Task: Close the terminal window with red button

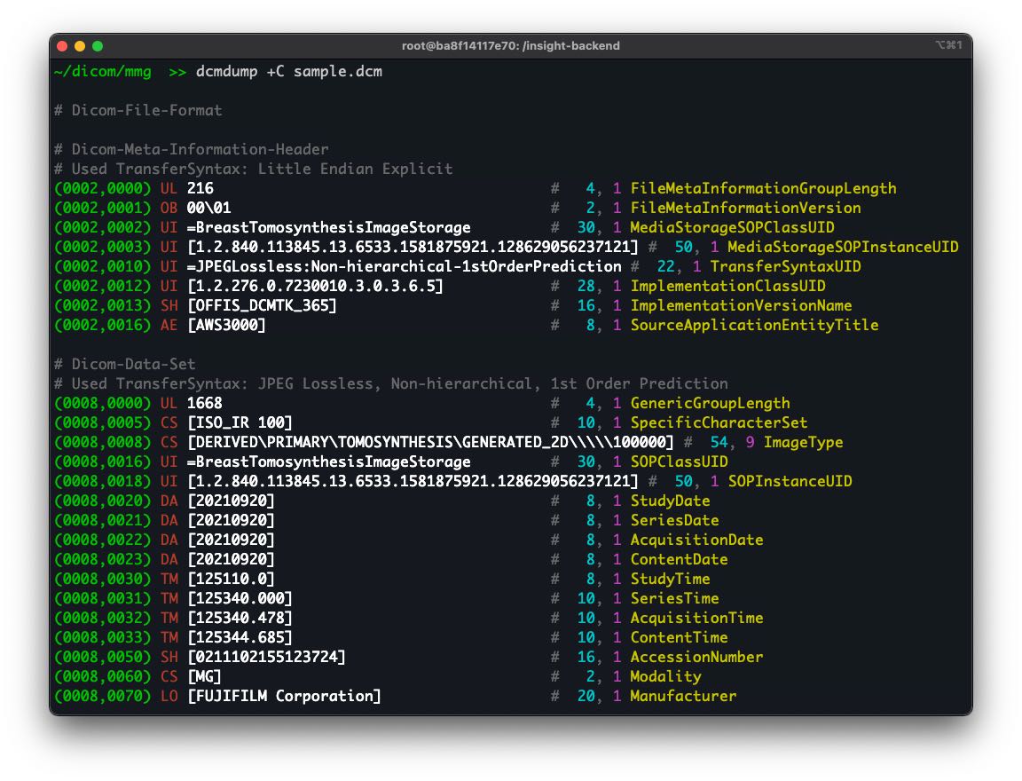Action: 63,46
